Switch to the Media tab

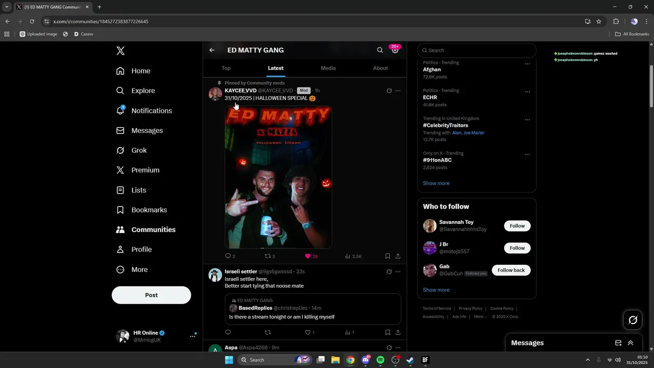click(x=328, y=68)
